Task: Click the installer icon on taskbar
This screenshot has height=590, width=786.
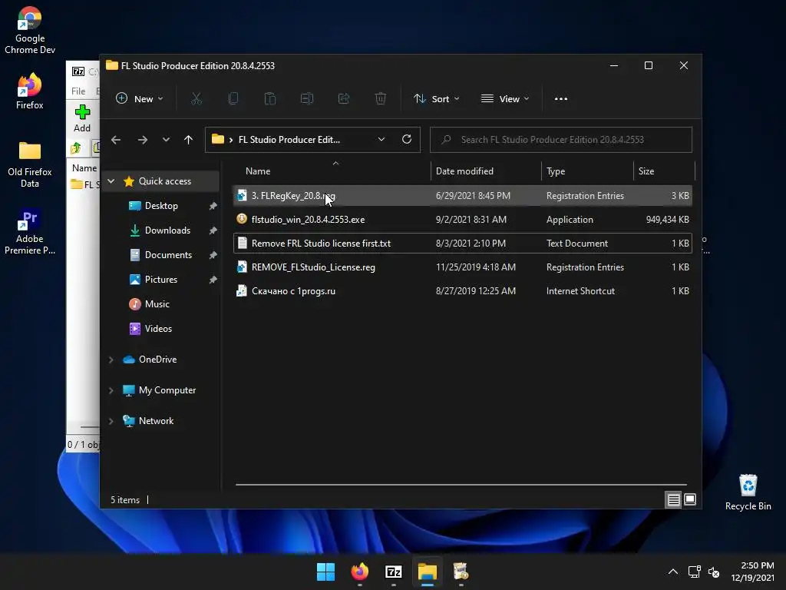Action: pos(461,572)
